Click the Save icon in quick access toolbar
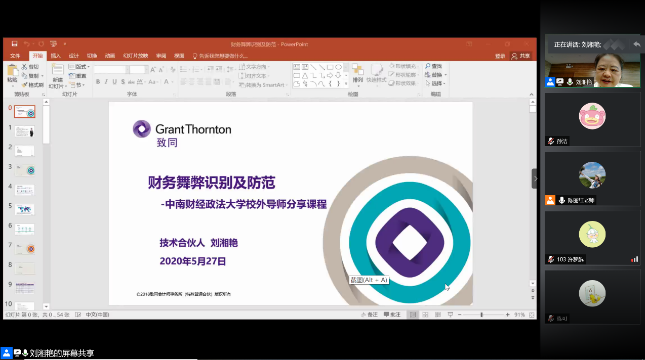This screenshot has width=645, height=360. point(15,44)
